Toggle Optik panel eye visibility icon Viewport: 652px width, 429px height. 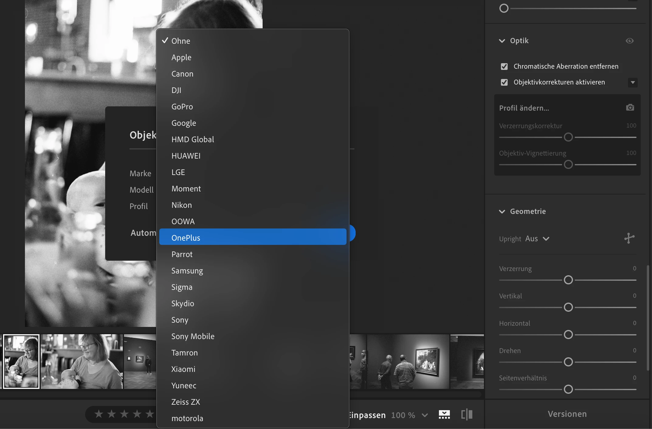pos(630,41)
